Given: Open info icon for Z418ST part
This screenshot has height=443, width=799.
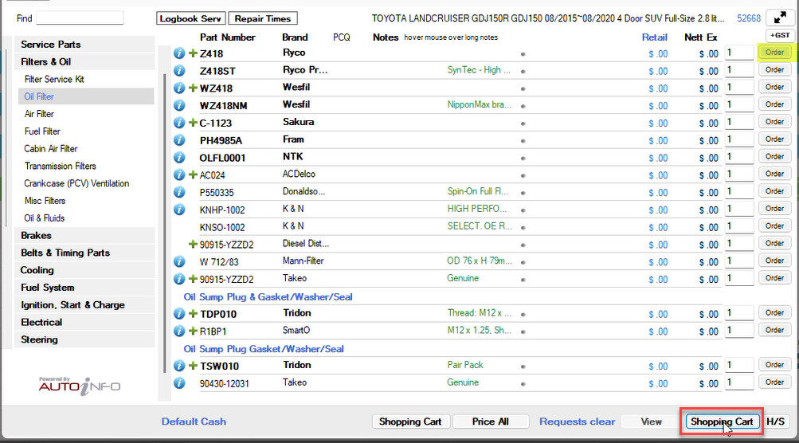Looking at the screenshot, I should coord(179,70).
